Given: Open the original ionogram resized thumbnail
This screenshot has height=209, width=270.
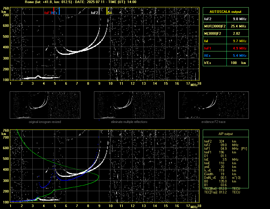Looking at the screenshot, I should point(45,105).
